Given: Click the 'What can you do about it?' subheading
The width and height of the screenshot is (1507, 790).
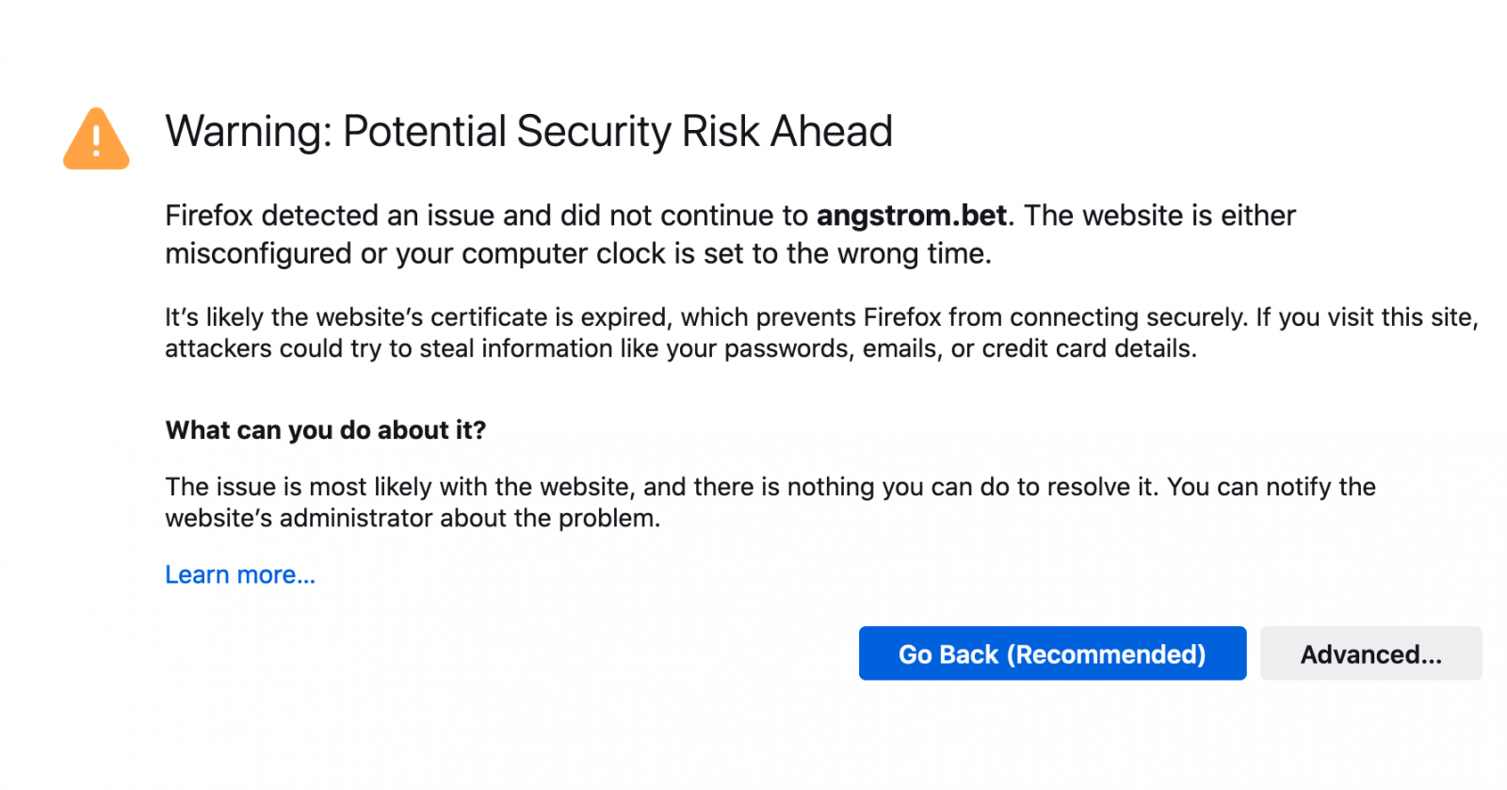Looking at the screenshot, I should click(326, 430).
